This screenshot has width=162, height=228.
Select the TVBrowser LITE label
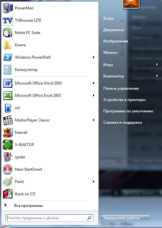[x=28, y=20]
